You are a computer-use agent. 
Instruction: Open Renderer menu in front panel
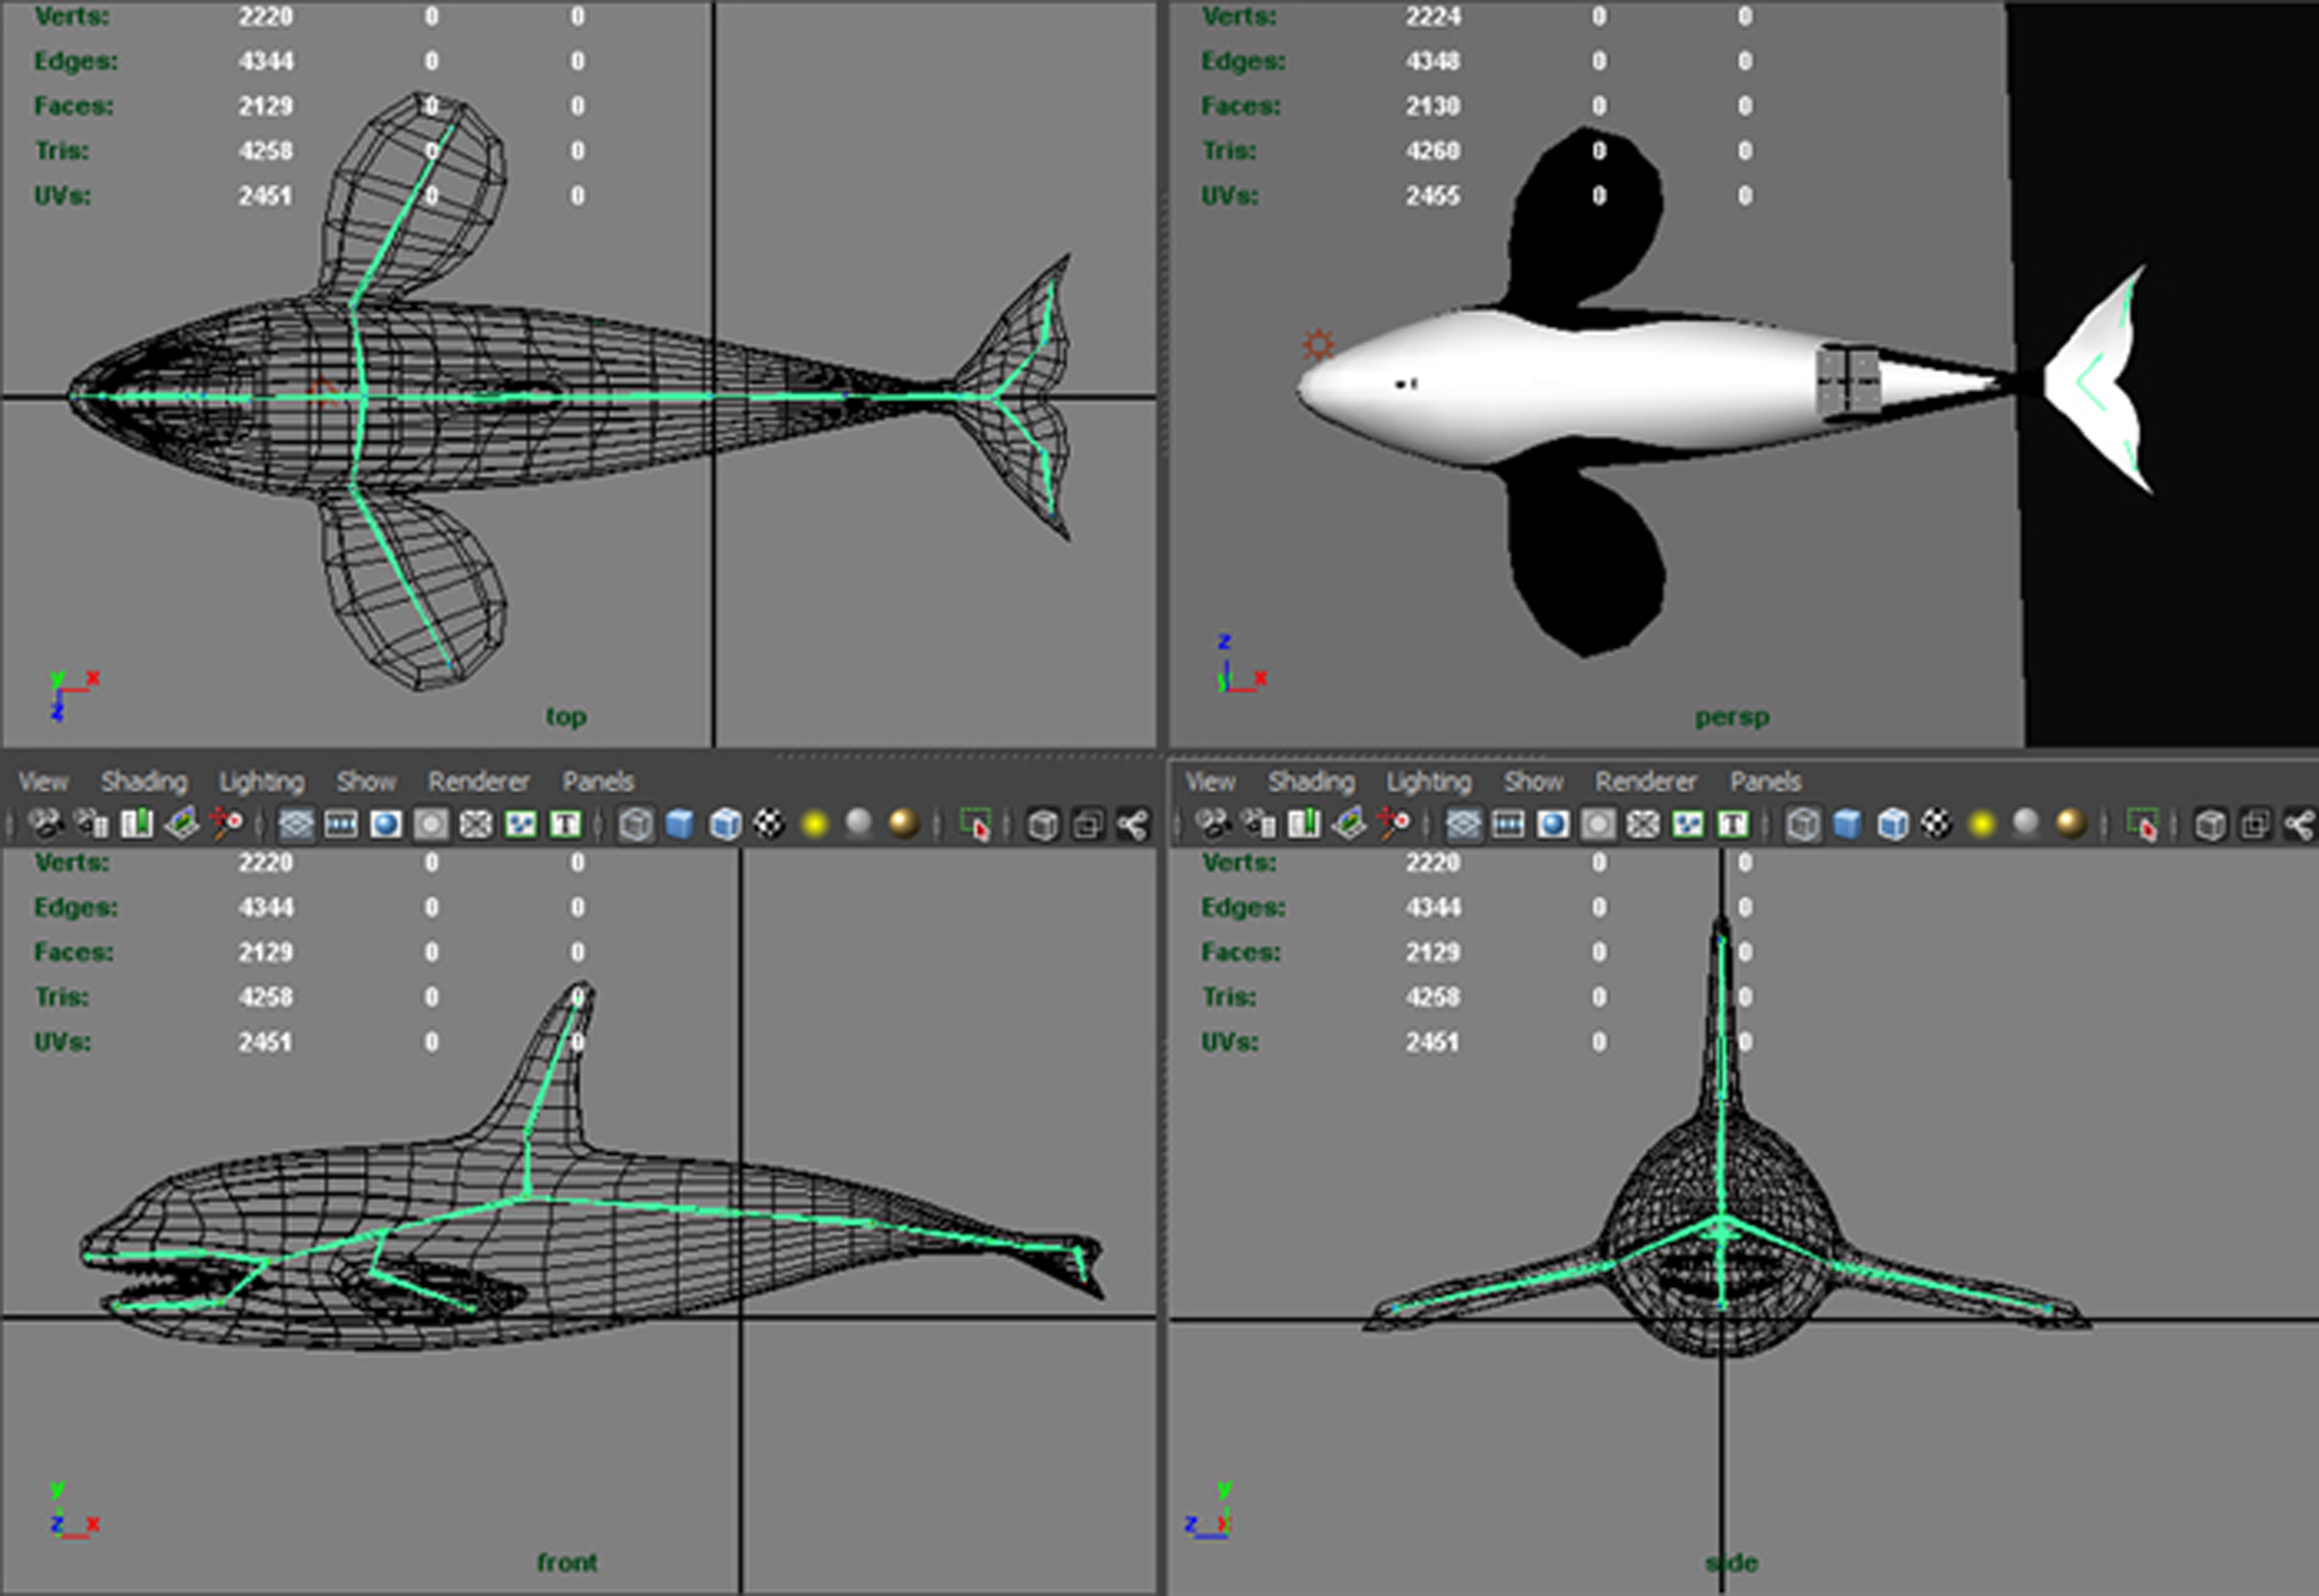478,782
